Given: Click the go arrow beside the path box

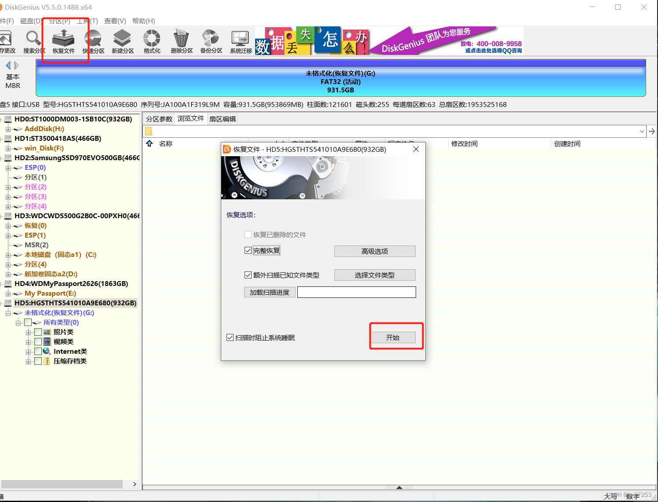Looking at the screenshot, I should [x=651, y=131].
